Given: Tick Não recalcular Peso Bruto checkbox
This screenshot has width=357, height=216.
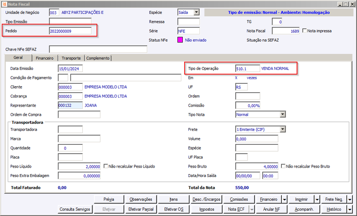Looking at the screenshot, I should 283,167.
